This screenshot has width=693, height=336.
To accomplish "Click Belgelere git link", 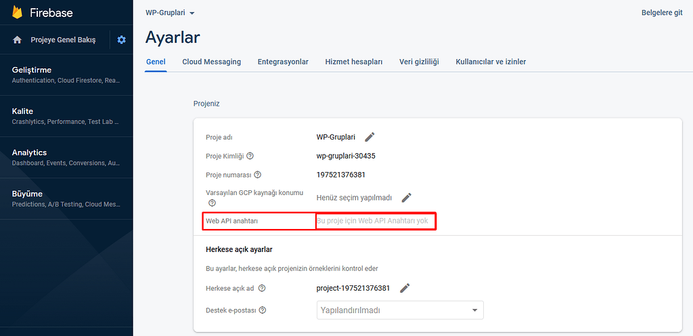I will click(x=661, y=13).
